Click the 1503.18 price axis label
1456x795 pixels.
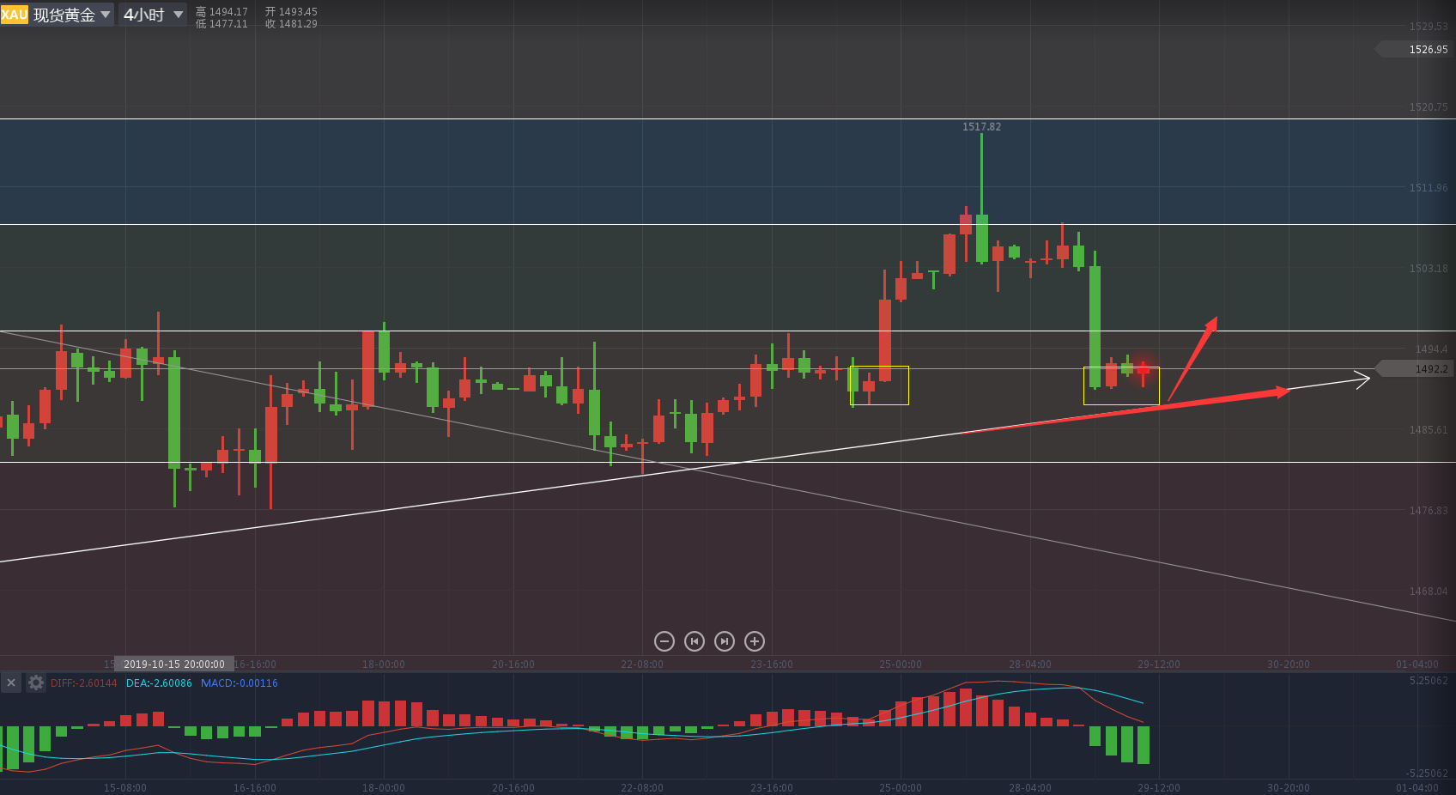click(x=1429, y=269)
